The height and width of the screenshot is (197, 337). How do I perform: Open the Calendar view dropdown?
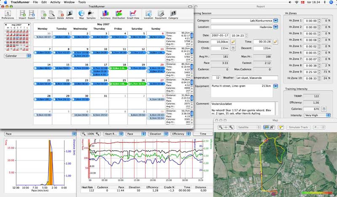pos(17,56)
